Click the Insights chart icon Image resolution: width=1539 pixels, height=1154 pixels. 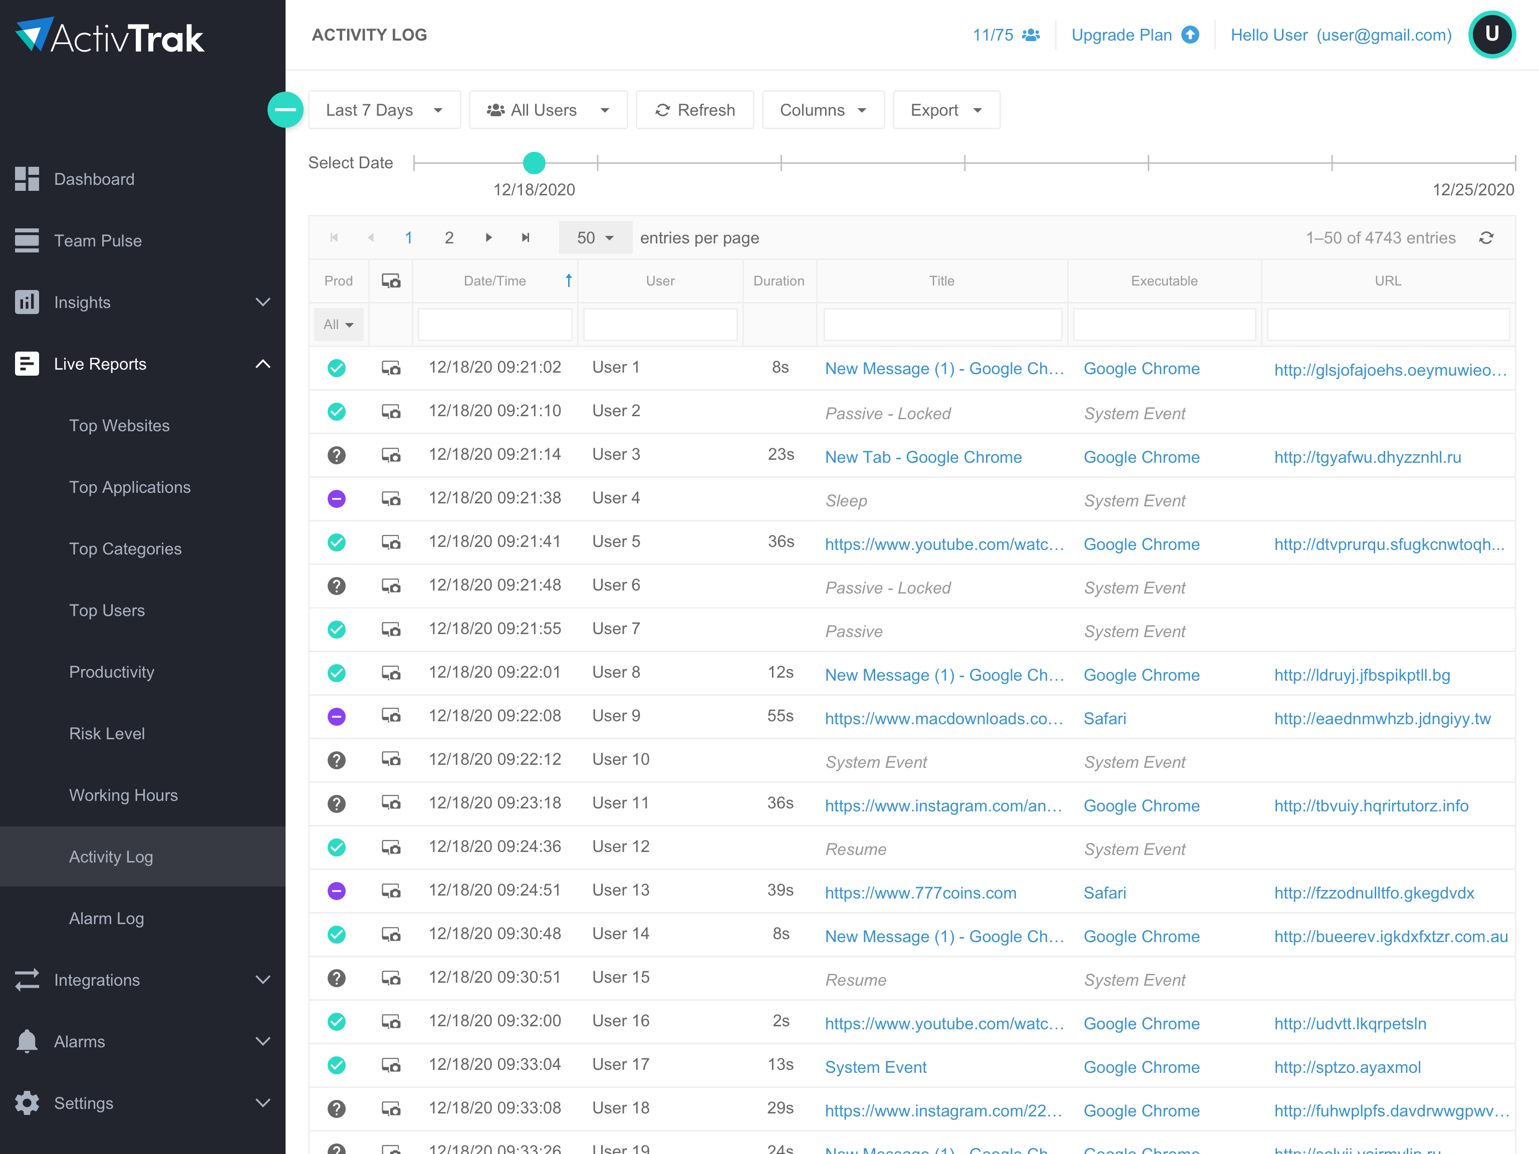click(x=27, y=302)
